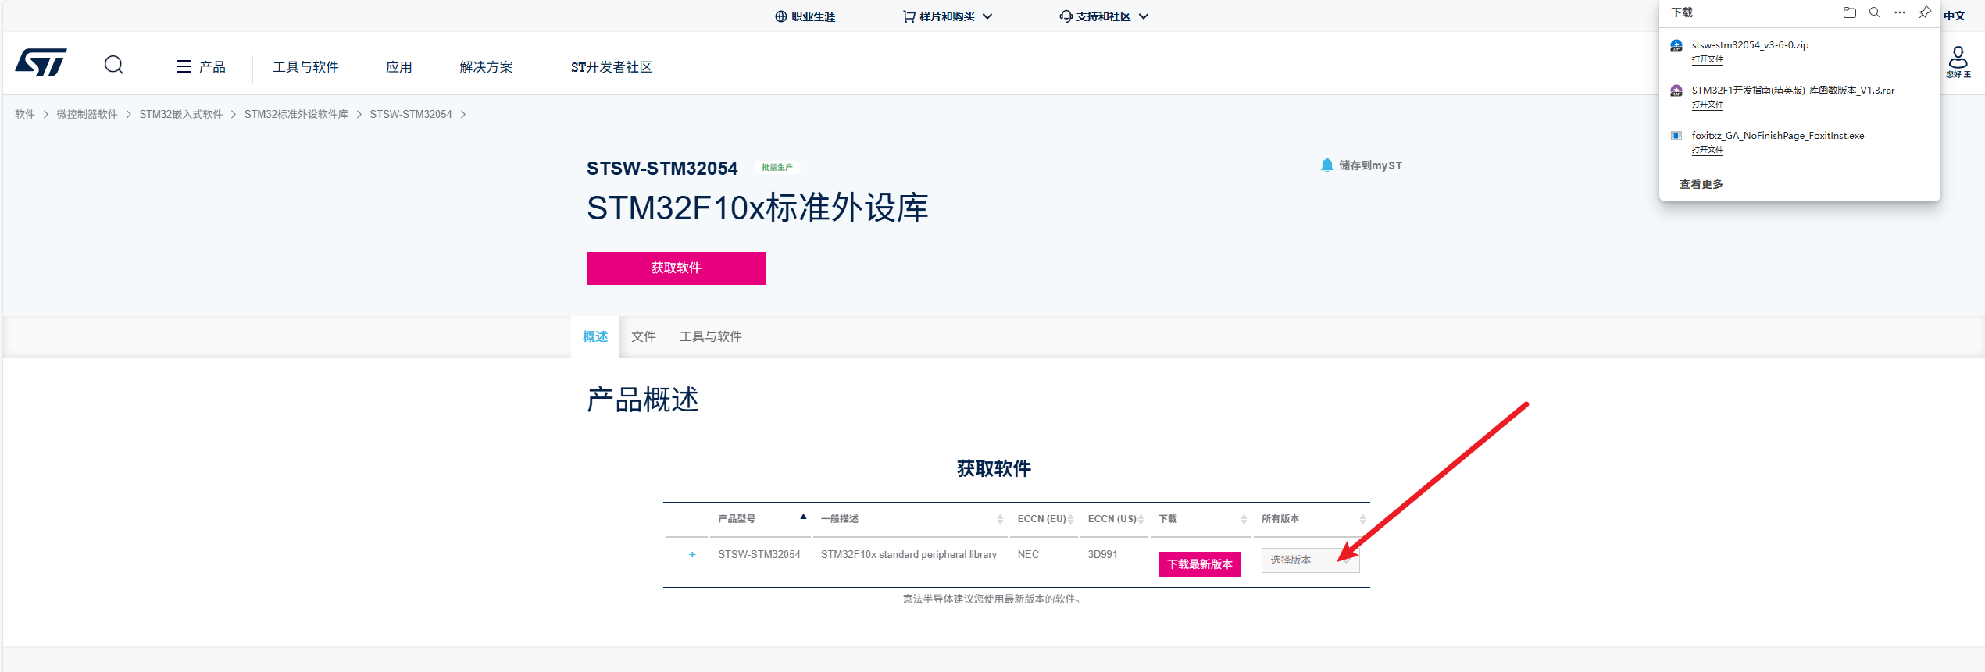
Task: Click the 批量生产 status badge
Action: tap(777, 168)
